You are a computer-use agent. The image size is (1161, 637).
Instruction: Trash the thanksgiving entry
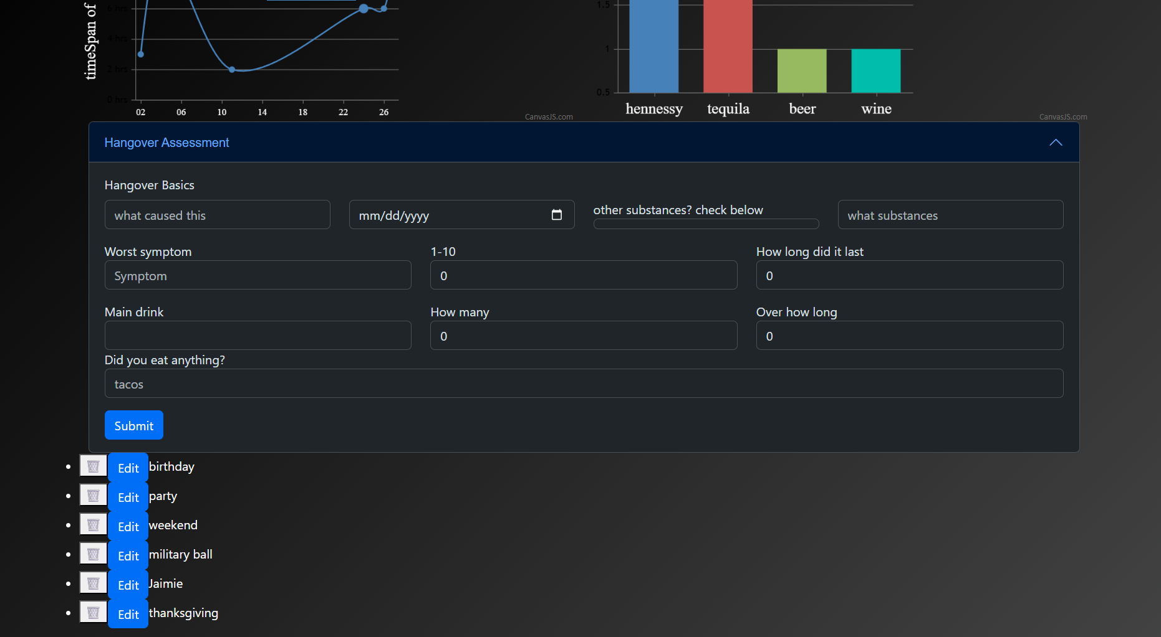(x=94, y=613)
